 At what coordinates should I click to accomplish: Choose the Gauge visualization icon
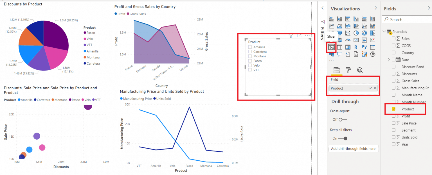(348, 40)
